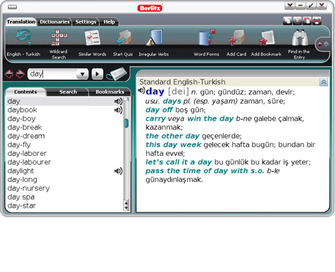Open the Help tab
The width and height of the screenshot is (335, 272).
(x=109, y=21)
